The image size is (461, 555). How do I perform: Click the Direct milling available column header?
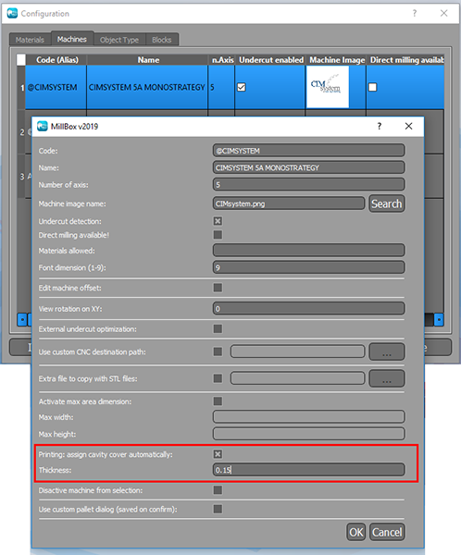[406, 60]
